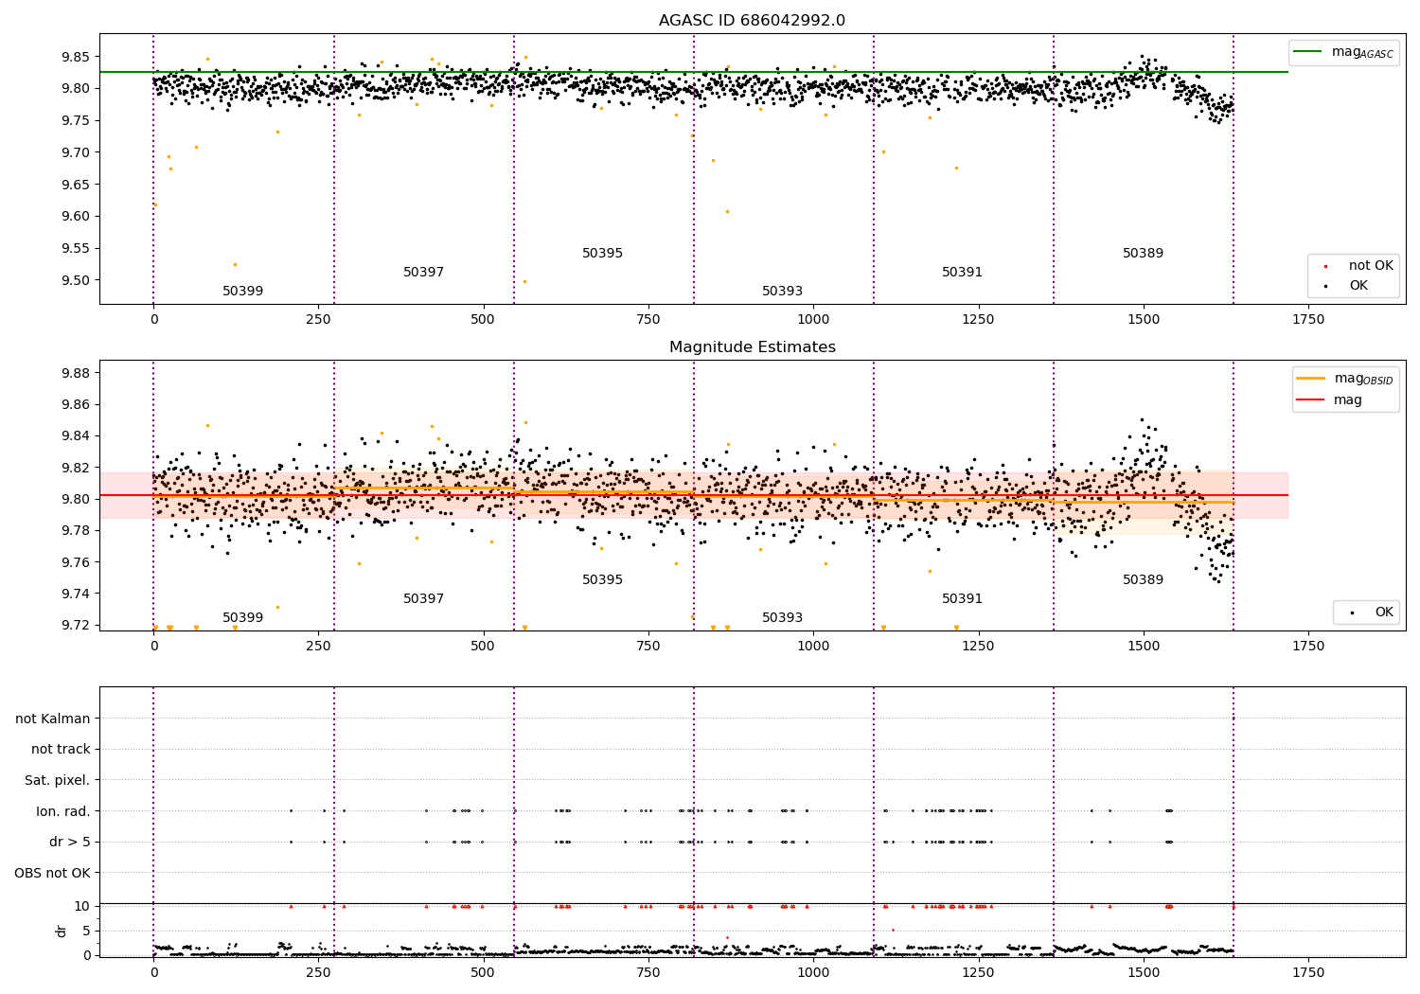The image size is (1420, 994).
Task: Click obsid label 50393 in the top plot
Action: (x=782, y=292)
